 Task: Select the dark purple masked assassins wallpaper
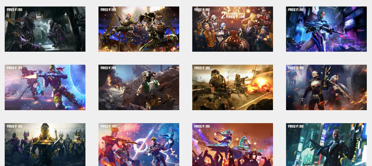(45, 29)
